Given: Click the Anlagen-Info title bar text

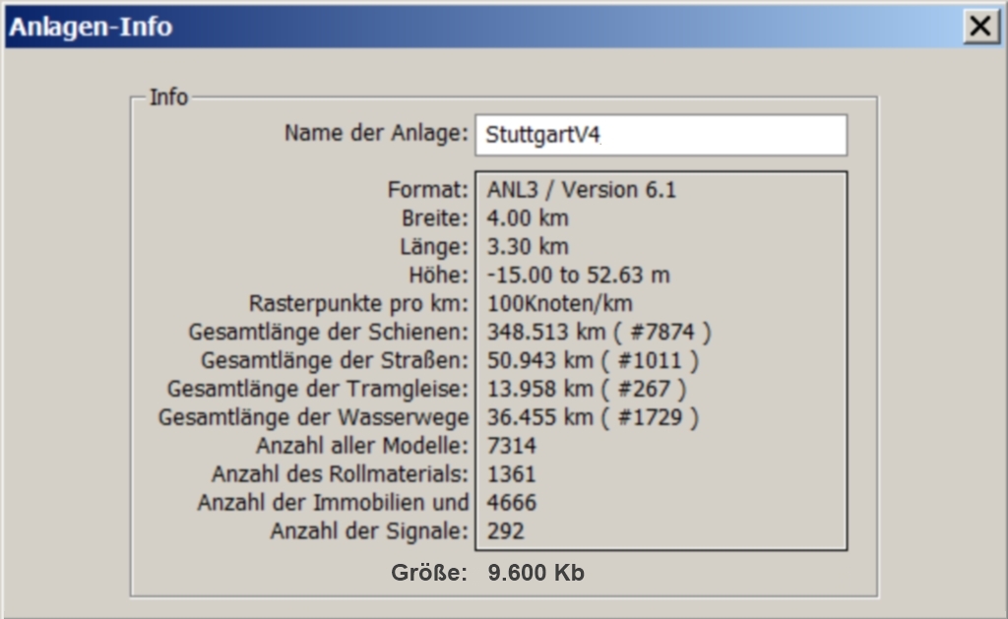Looking at the screenshot, I should pos(91,27).
